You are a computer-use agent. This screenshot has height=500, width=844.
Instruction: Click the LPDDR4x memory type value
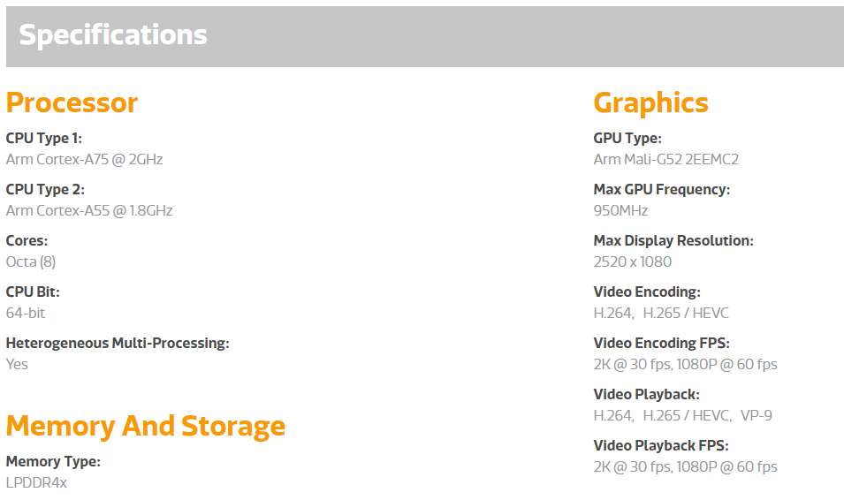[x=36, y=482]
